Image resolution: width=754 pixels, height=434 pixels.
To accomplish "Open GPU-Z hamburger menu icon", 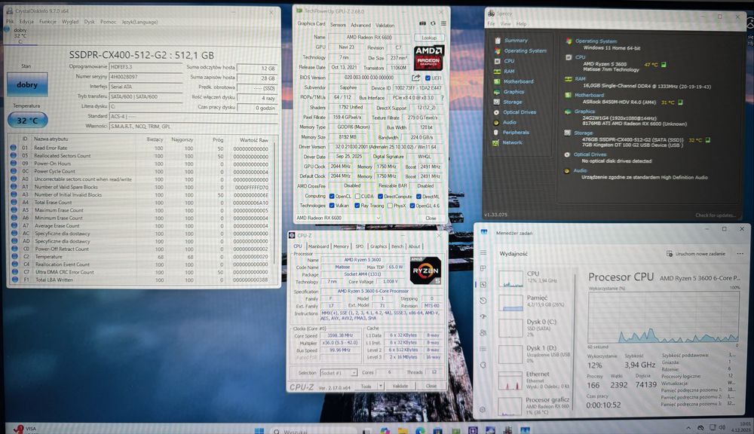I will point(443,23).
